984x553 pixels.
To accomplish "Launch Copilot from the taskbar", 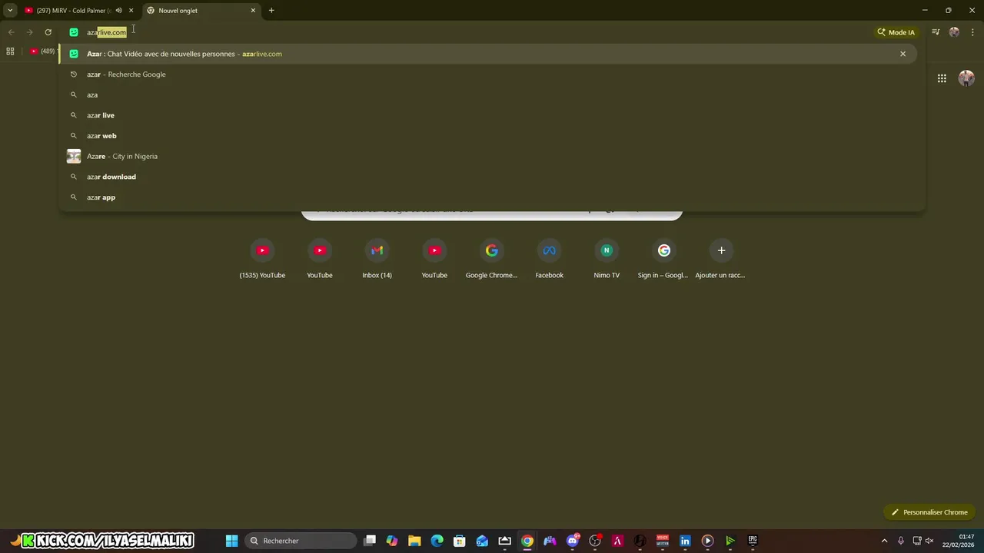I will (x=392, y=541).
